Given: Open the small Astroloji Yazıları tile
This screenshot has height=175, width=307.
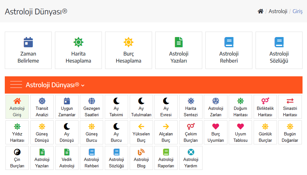Looking at the screenshot, I should click(x=42, y=158).
